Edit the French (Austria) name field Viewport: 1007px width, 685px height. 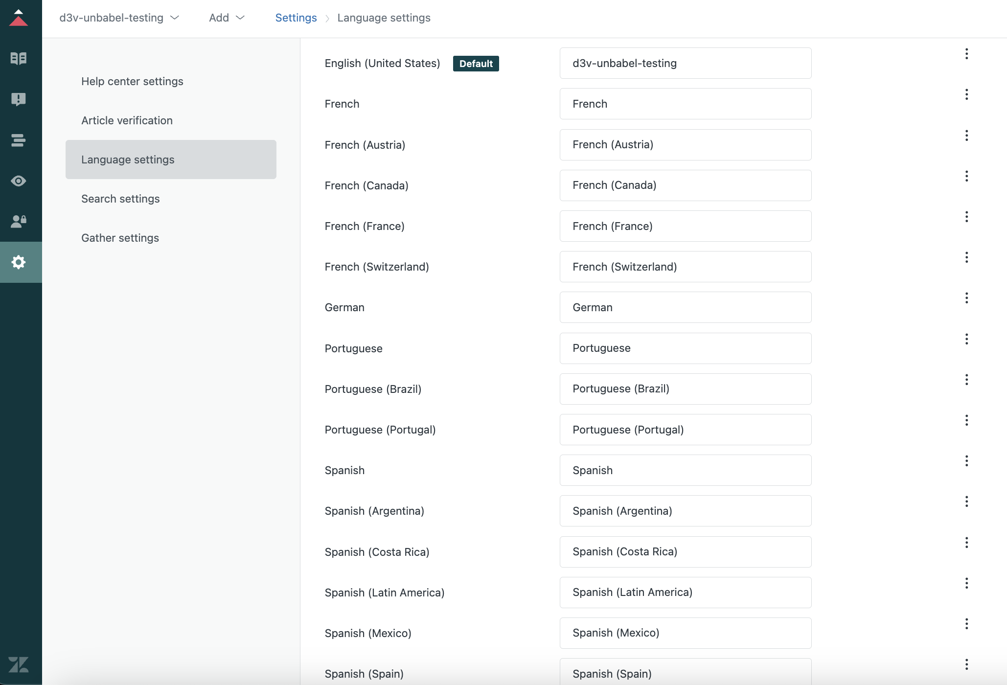[x=686, y=145]
